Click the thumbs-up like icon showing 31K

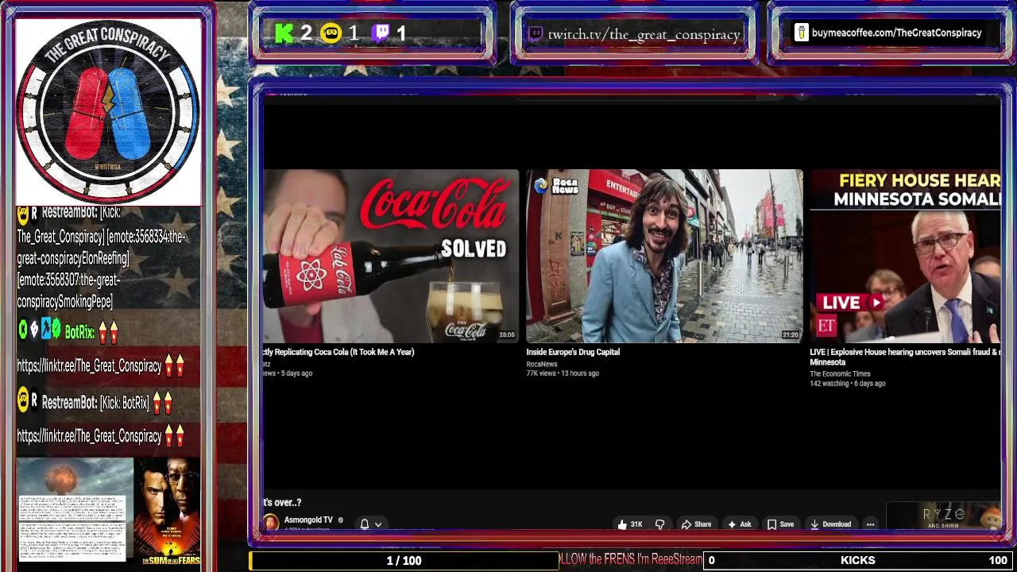pos(622,524)
